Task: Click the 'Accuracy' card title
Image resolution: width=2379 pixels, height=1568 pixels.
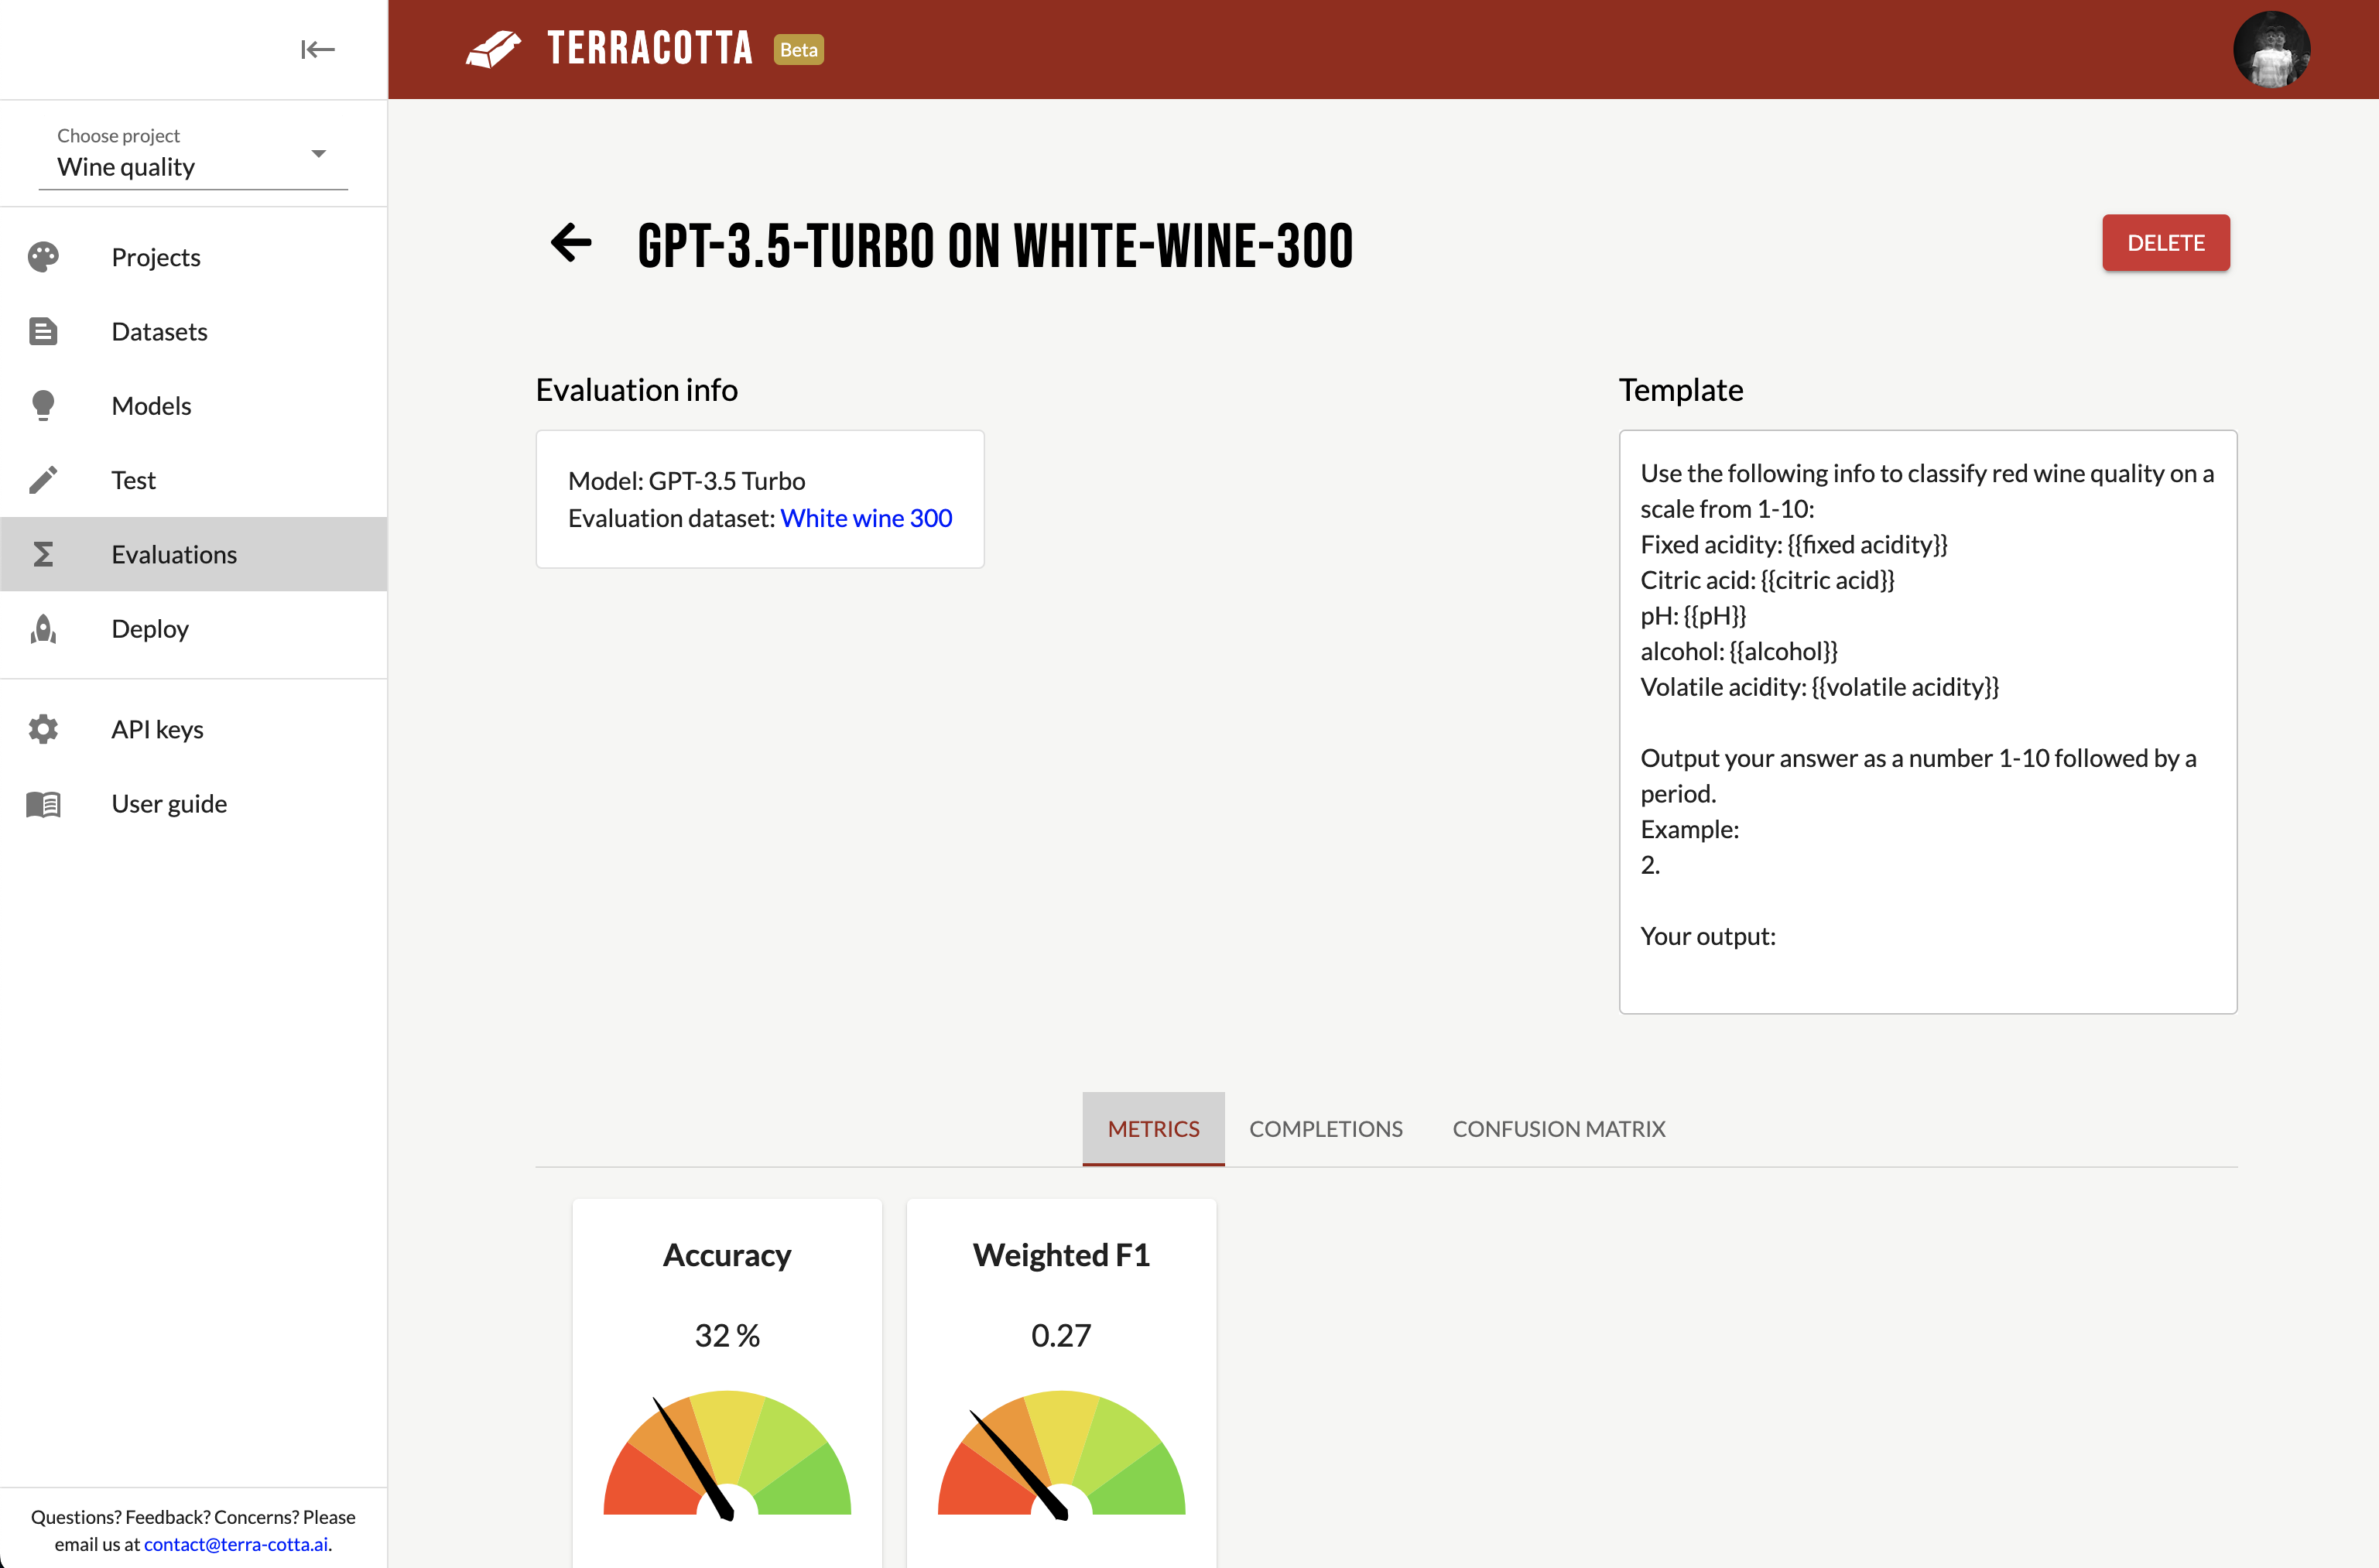Action: pos(727,1254)
